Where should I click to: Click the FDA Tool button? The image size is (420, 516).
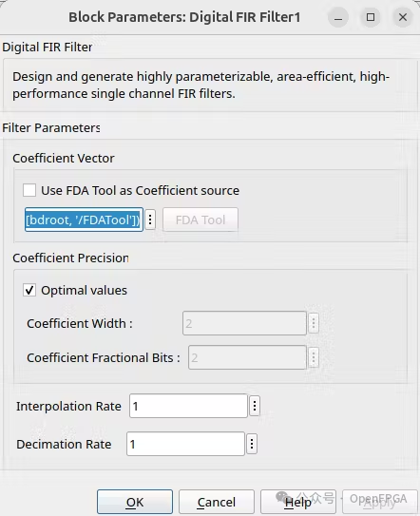click(200, 220)
